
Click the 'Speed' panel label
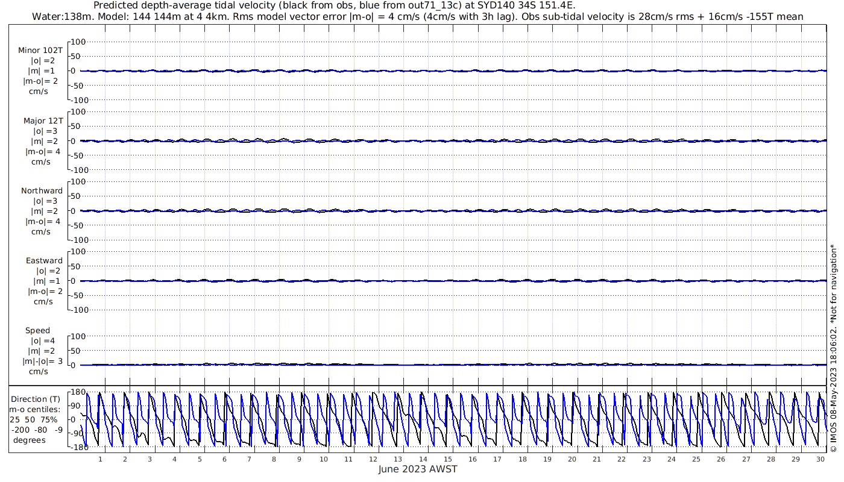click(x=37, y=331)
